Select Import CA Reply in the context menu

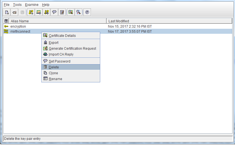71,54
